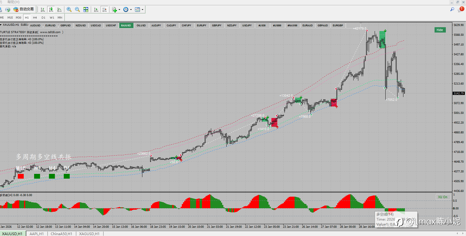Screen dimensions: 466x236
Task: Load the #US30 symbol button
Action: (x=262, y=25)
